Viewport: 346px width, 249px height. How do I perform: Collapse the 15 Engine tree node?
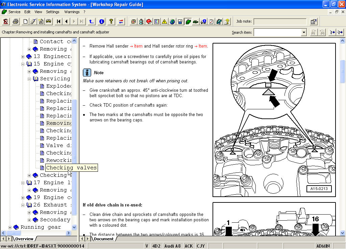23,64
